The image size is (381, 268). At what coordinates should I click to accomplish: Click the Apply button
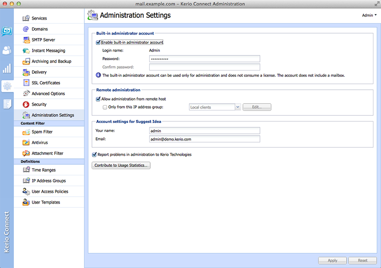click(333, 260)
